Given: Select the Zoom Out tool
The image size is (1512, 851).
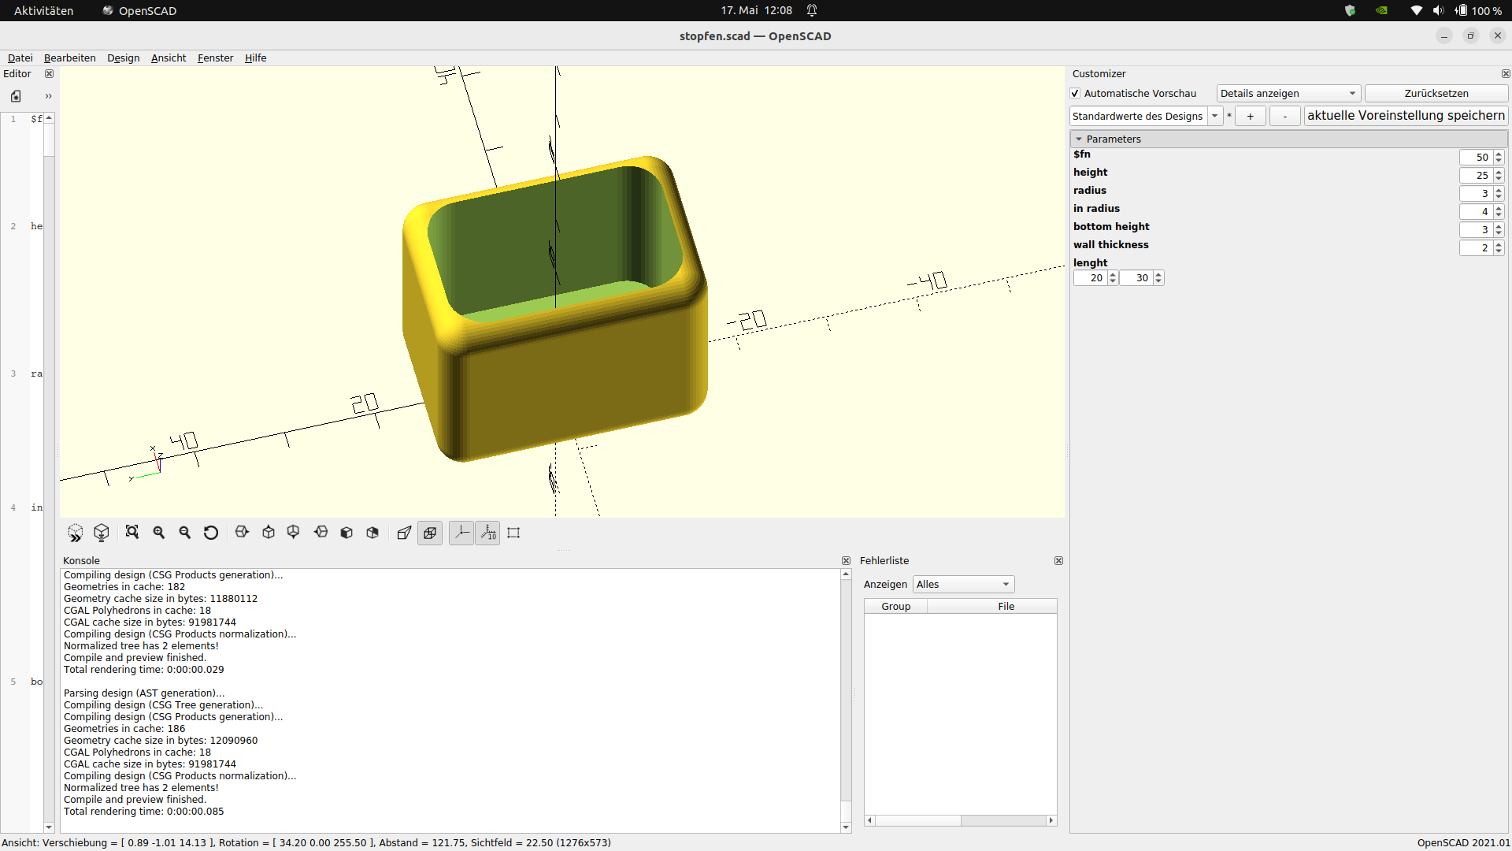Looking at the screenshot, I should pos(184,533).
